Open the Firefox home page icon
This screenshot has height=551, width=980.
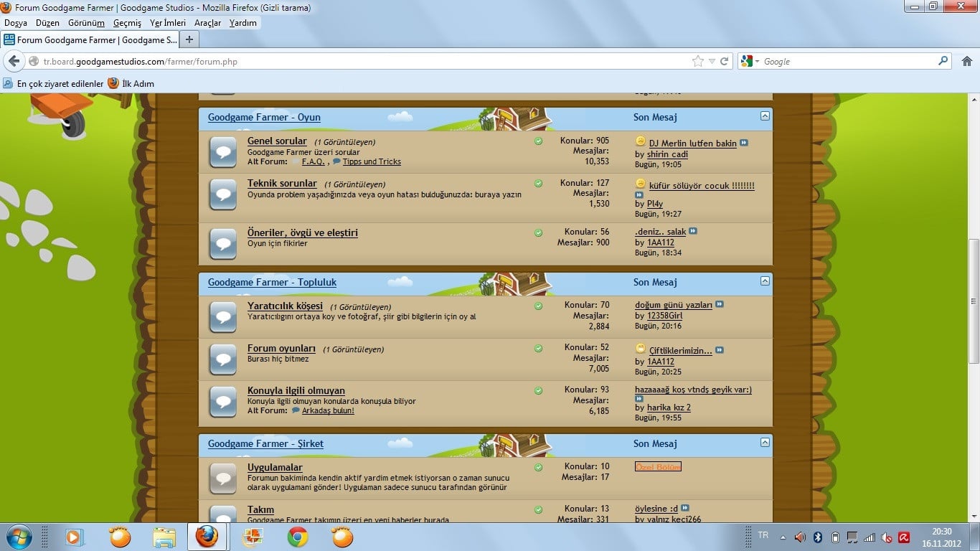coord(966,62)
